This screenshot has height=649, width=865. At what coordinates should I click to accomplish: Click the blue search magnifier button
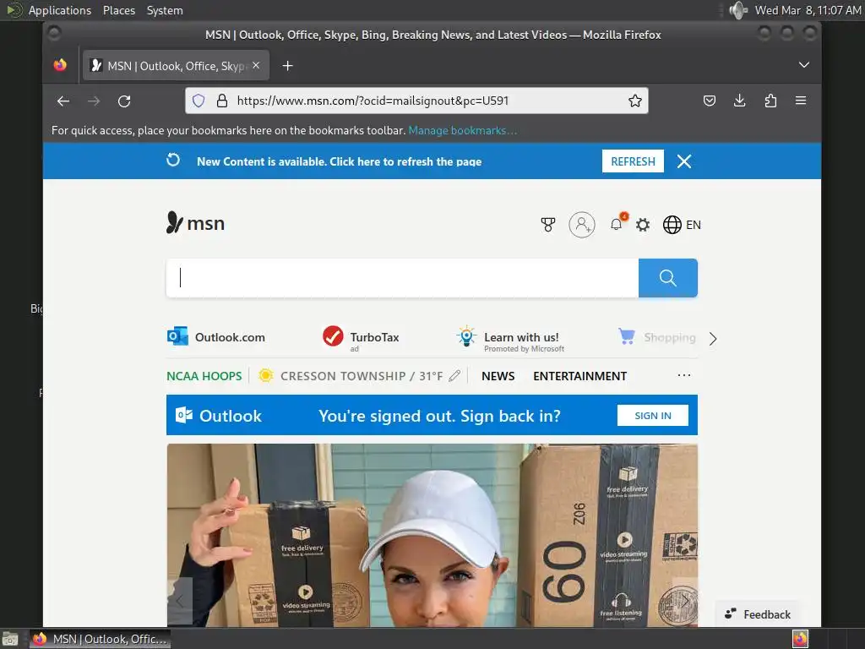pyautogui.click(x=668, y=277)
